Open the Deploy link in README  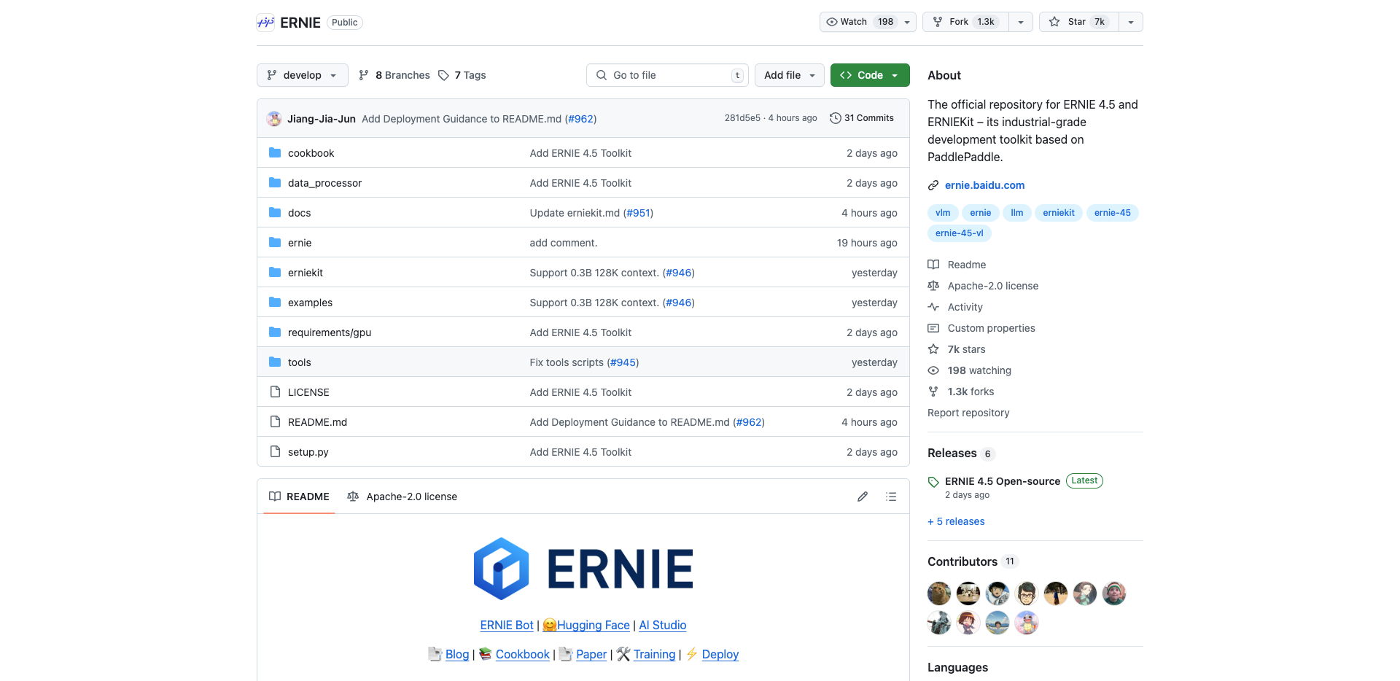coord(720,654)
